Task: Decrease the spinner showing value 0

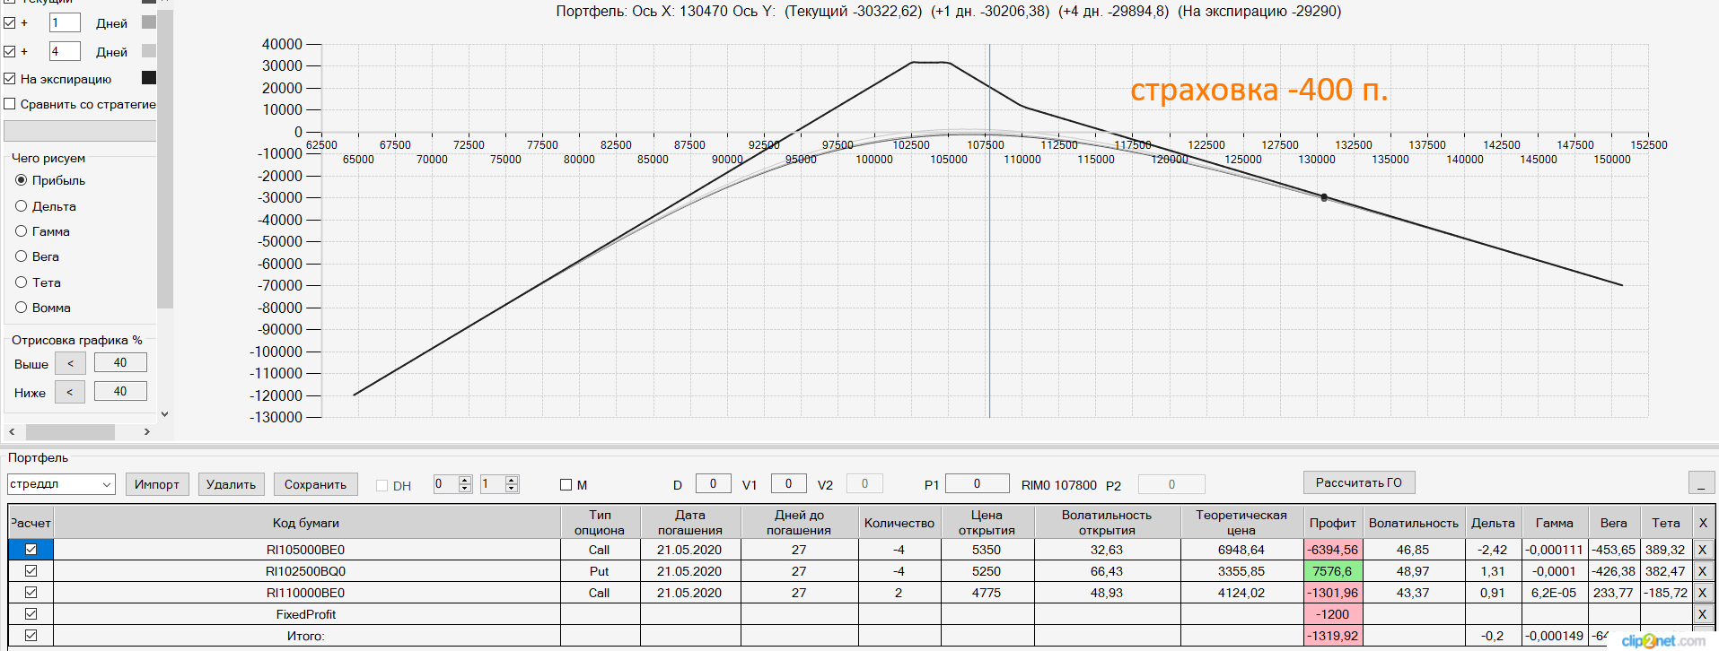Action: [x=465, y=489]
